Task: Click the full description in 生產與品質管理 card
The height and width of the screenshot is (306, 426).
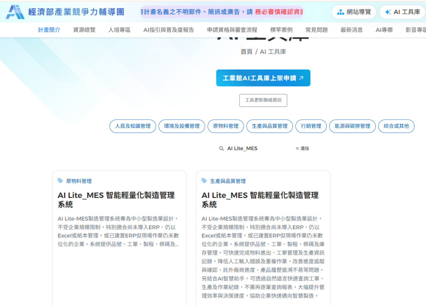Action: tap(263, 257)
